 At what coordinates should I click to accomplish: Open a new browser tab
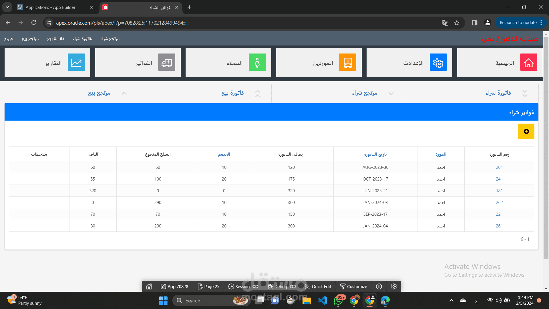(189, 7)
